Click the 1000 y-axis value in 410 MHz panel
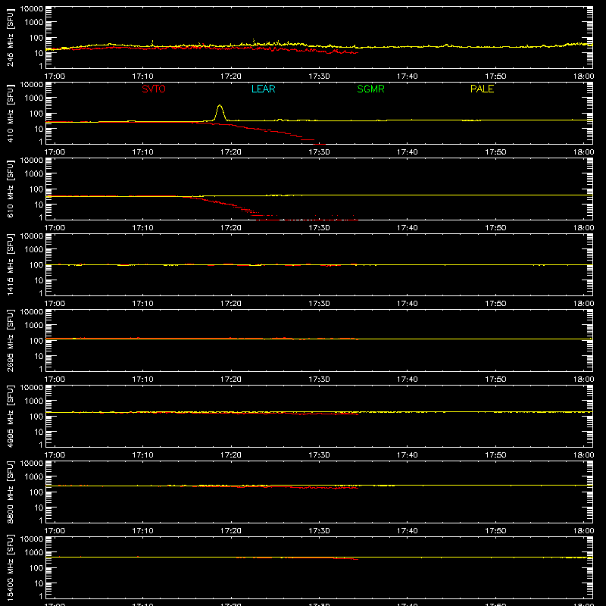606x606 pixels. click(x=34, y=98)
